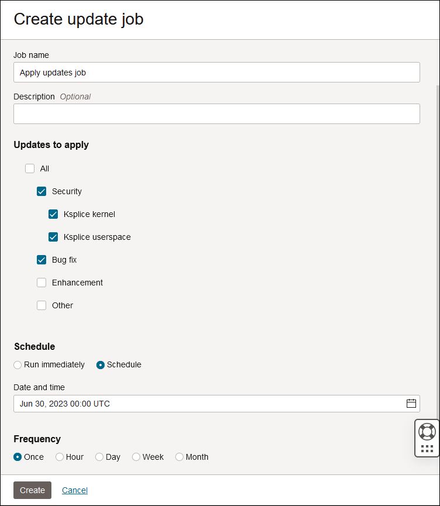This screenshot has width=440, height=506.
Task: Select the Run immediately radio button
Action: point(18,365)
